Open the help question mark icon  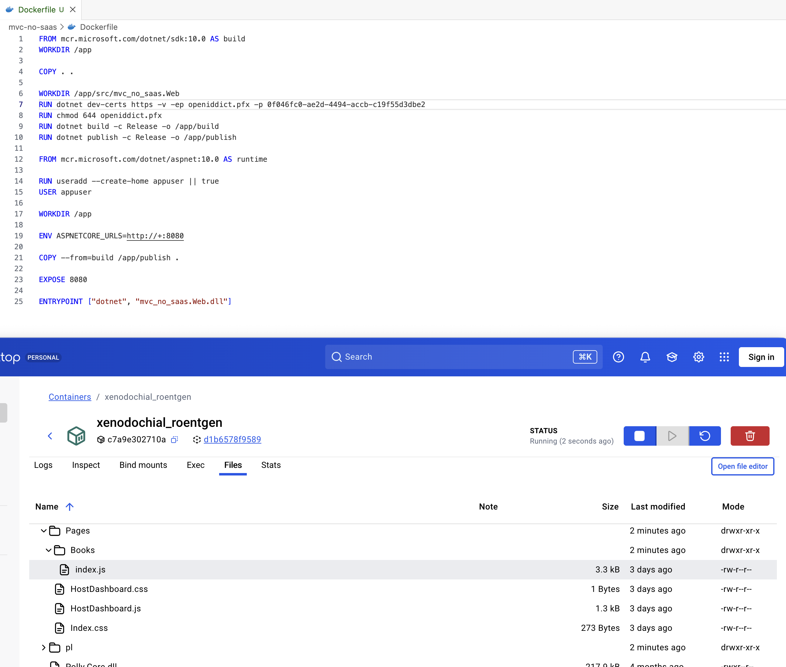click(x=618, y=357)
